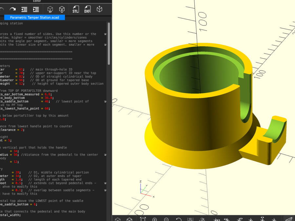Screen dimensions: 295x221
Task: Run Render with the hourglass cube icon
Action: pyautogui.click(x=62, y=9)
